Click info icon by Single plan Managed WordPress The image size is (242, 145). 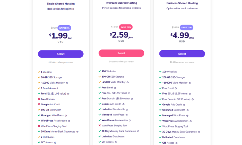(x=66, y=116)
